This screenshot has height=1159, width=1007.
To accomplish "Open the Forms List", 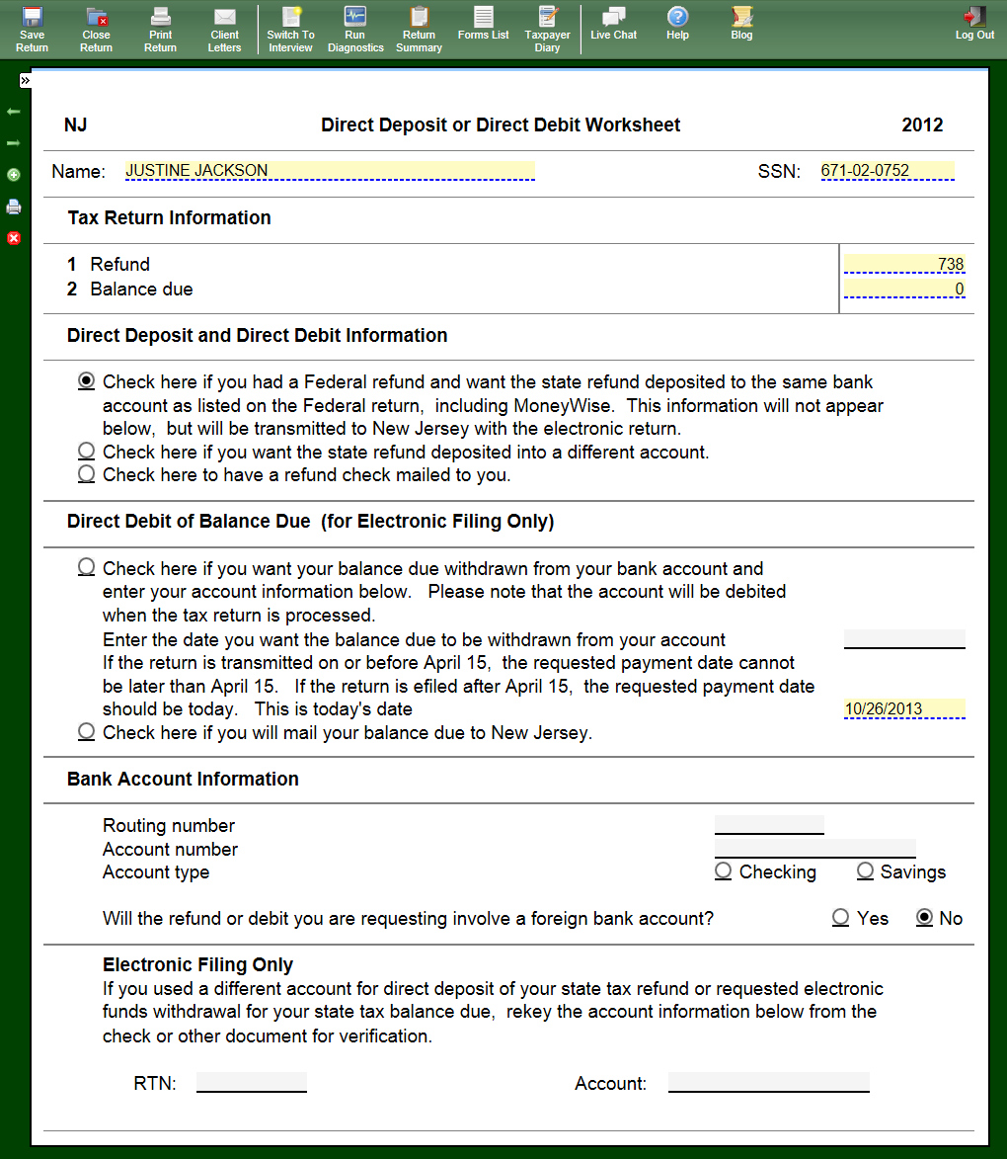I will coord(483,22).
